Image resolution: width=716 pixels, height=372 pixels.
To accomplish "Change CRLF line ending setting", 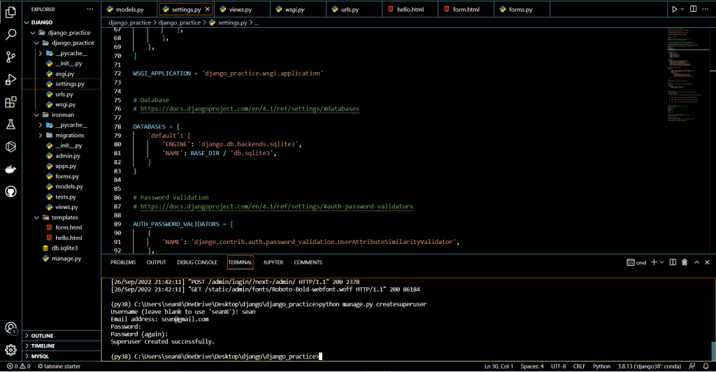I will point(579,366).
